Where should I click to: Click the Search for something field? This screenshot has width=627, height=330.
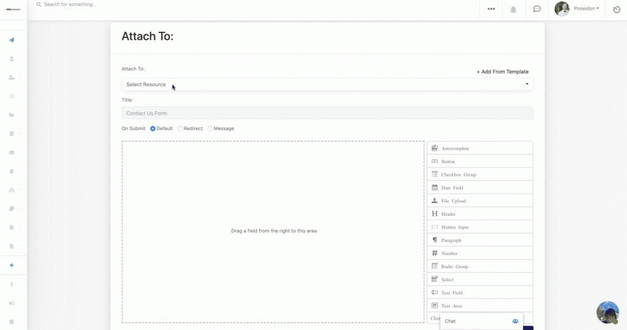70,4
